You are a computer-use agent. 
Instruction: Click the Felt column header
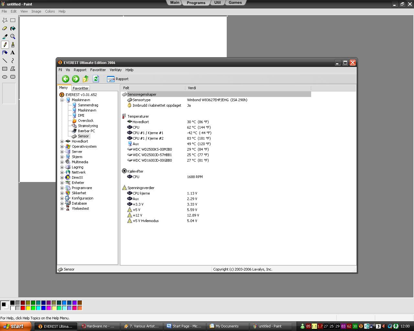pyautogui.click(x=153, y=88)
